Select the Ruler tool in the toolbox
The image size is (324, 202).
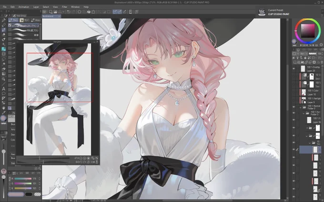point(3,98)
